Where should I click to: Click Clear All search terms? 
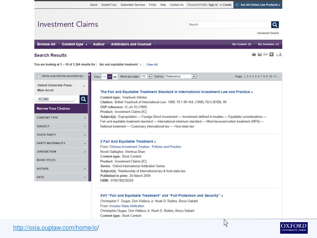[152, 64]
